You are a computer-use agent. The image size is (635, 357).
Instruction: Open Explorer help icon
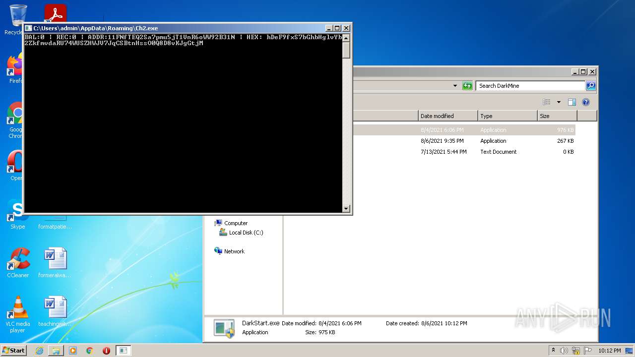(585, 102)
